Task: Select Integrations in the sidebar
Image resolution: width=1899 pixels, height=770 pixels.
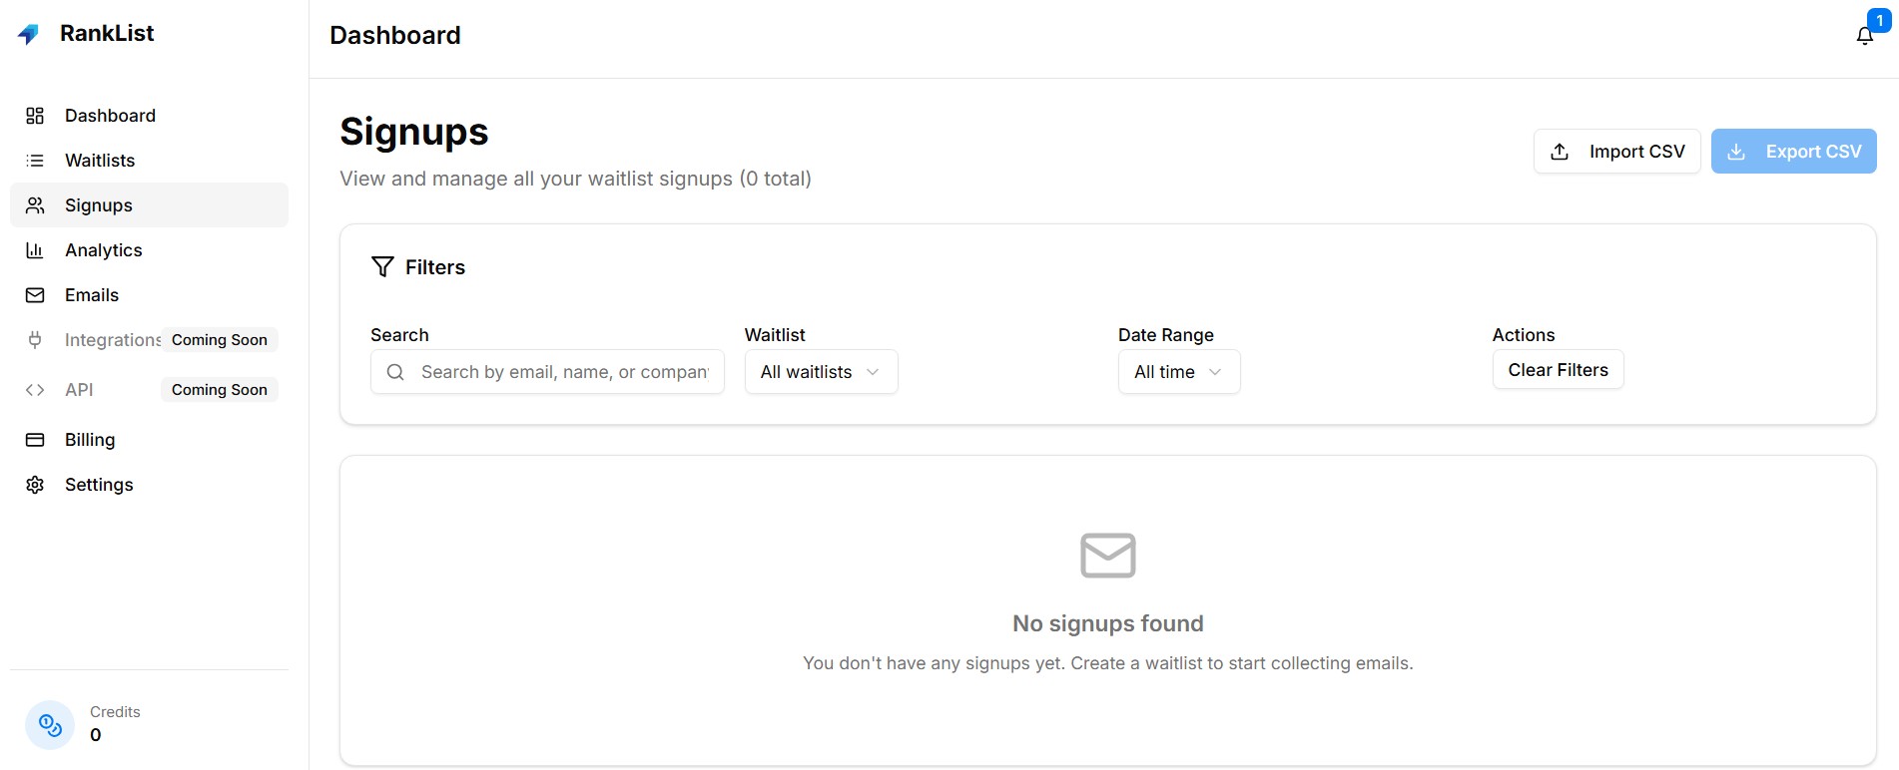Action: click(x=112, y=340)
